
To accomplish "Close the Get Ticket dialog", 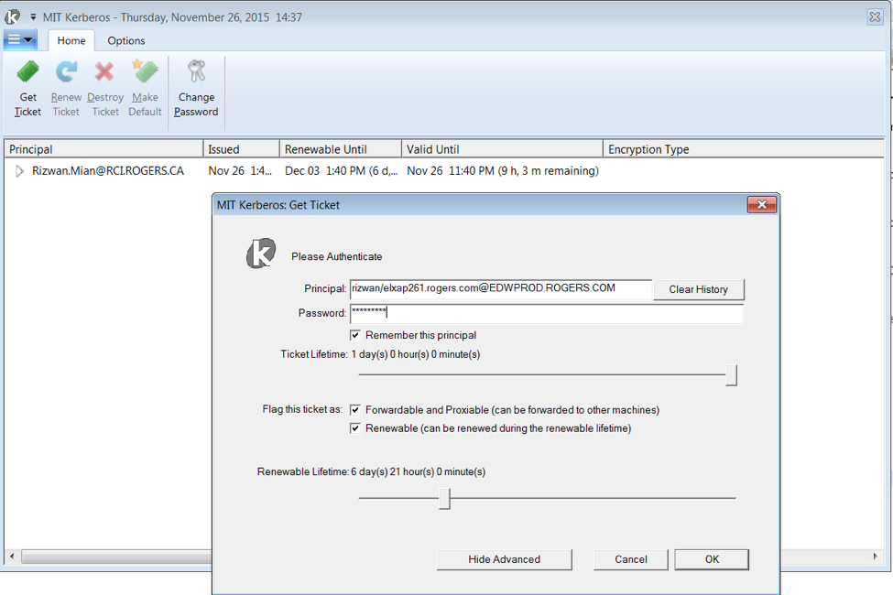I will point(762,204).
